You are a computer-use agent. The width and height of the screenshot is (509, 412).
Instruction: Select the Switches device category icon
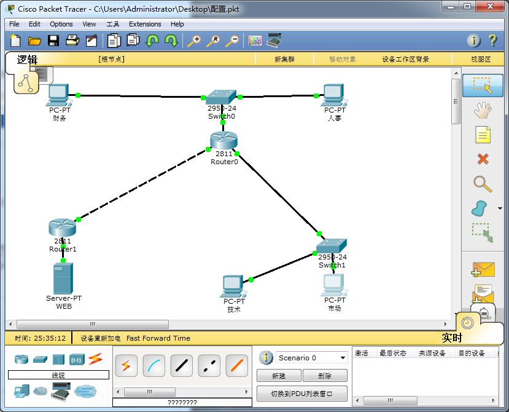pyautogui.click(x=41, y=359)
